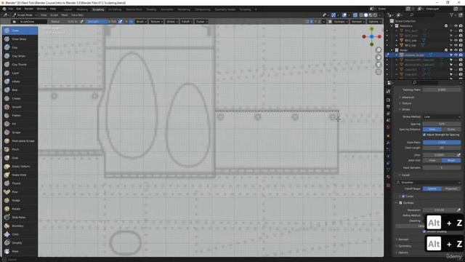The image size is (465, 262).
Task: Select the Boundary brush
Action: tap(20, 226)
